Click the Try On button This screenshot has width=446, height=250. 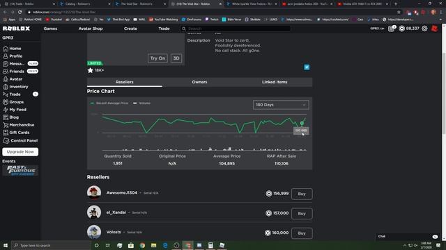pyautogui.click(x=157, y=58)
